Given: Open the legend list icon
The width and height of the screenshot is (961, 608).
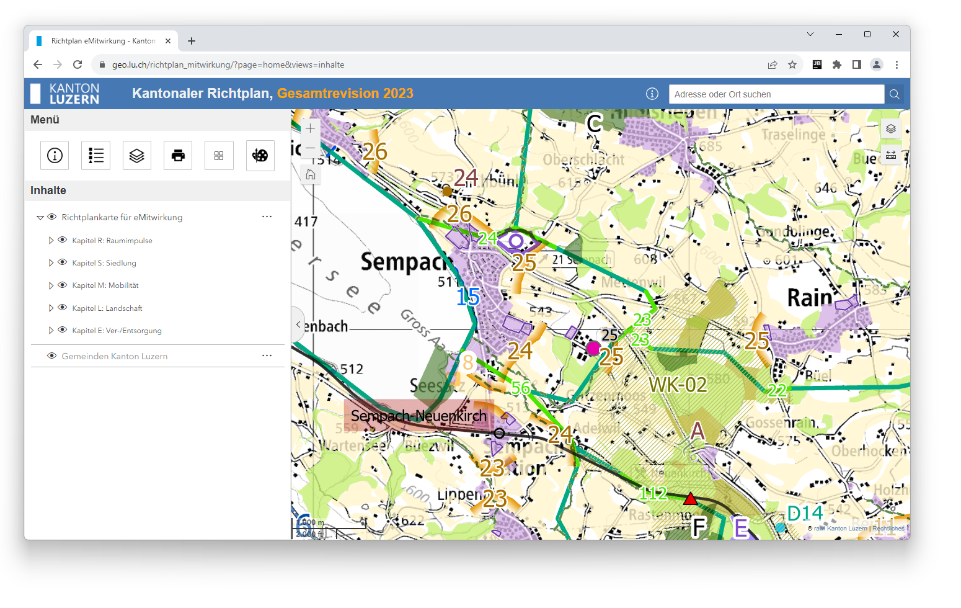Looking at the screenshot, I should (x=95, y=155).
